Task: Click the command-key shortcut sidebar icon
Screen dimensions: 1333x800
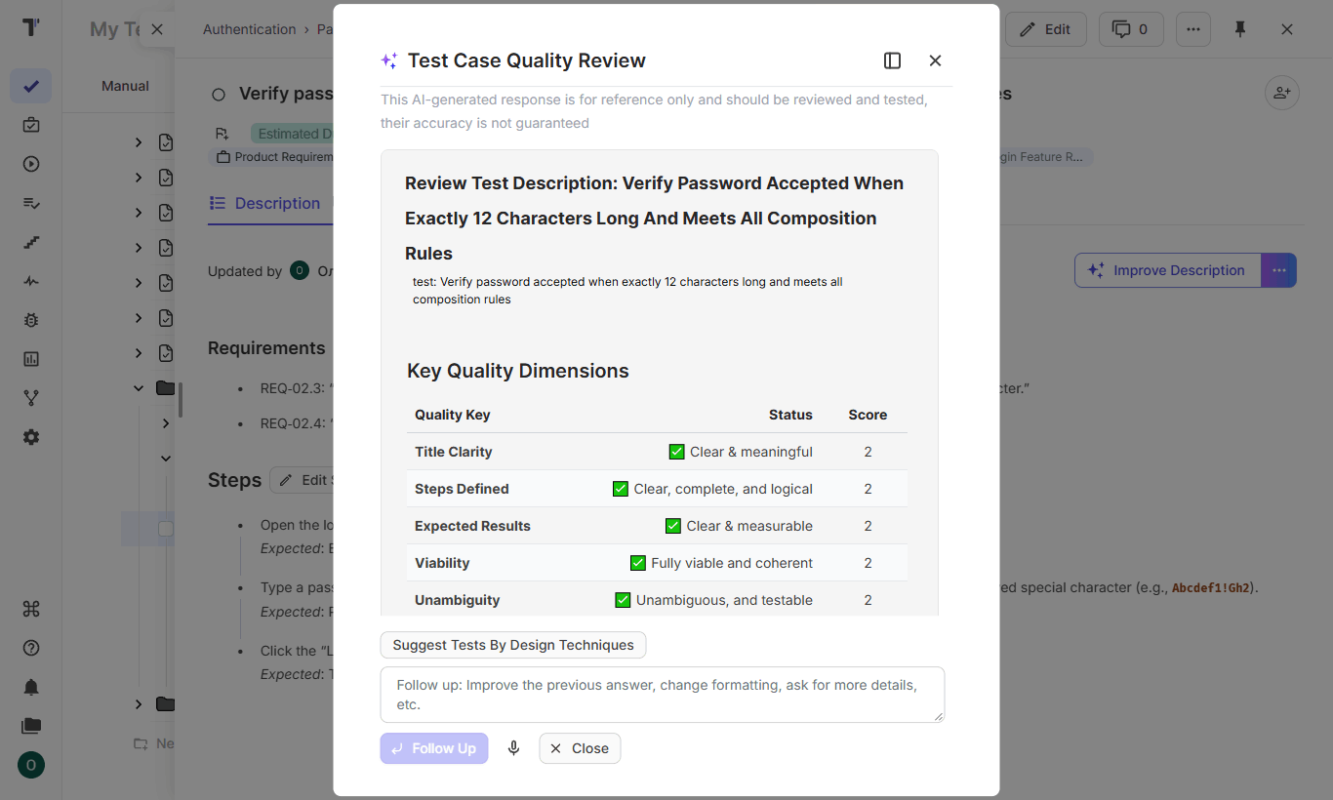Action: click(x=31, y=609)
